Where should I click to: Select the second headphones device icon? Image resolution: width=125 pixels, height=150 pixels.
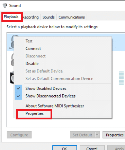(12, 60)
